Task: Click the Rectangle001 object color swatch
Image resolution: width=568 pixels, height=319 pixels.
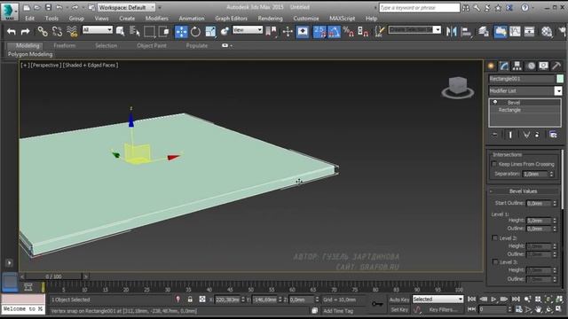Action: coord(560,79)
